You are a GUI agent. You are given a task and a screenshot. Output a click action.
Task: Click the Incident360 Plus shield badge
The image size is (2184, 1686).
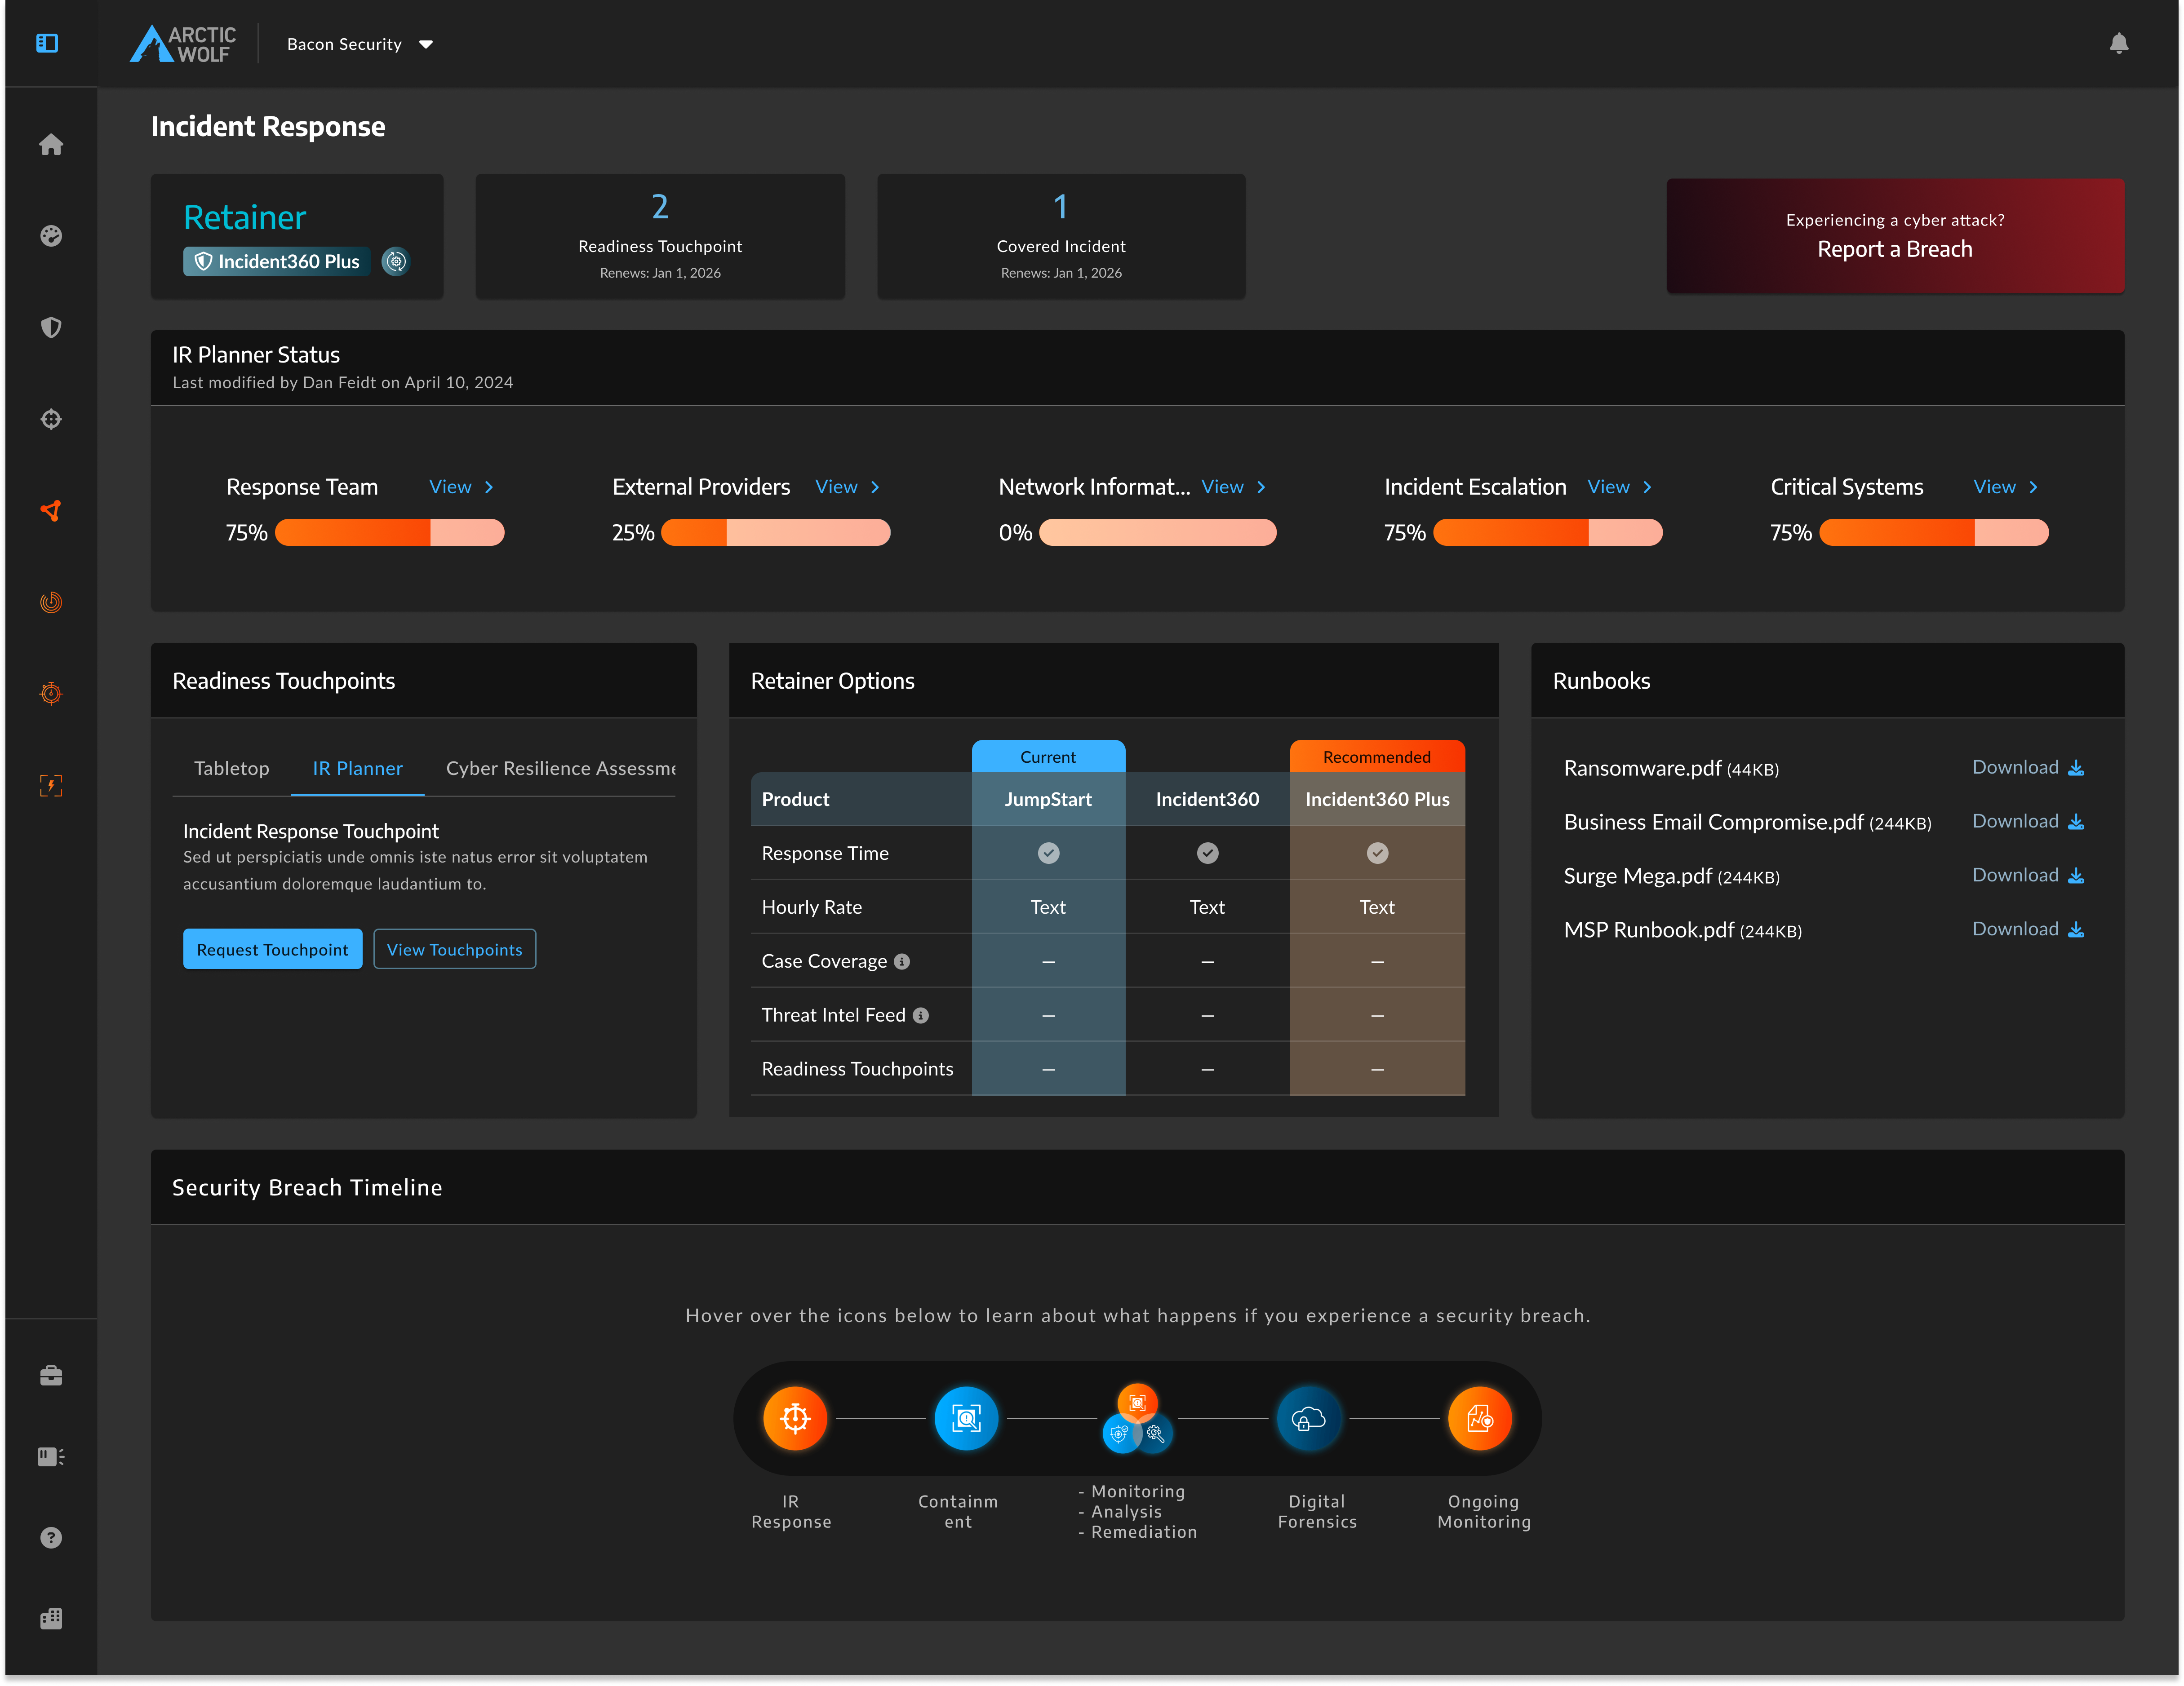coord(276,262)
